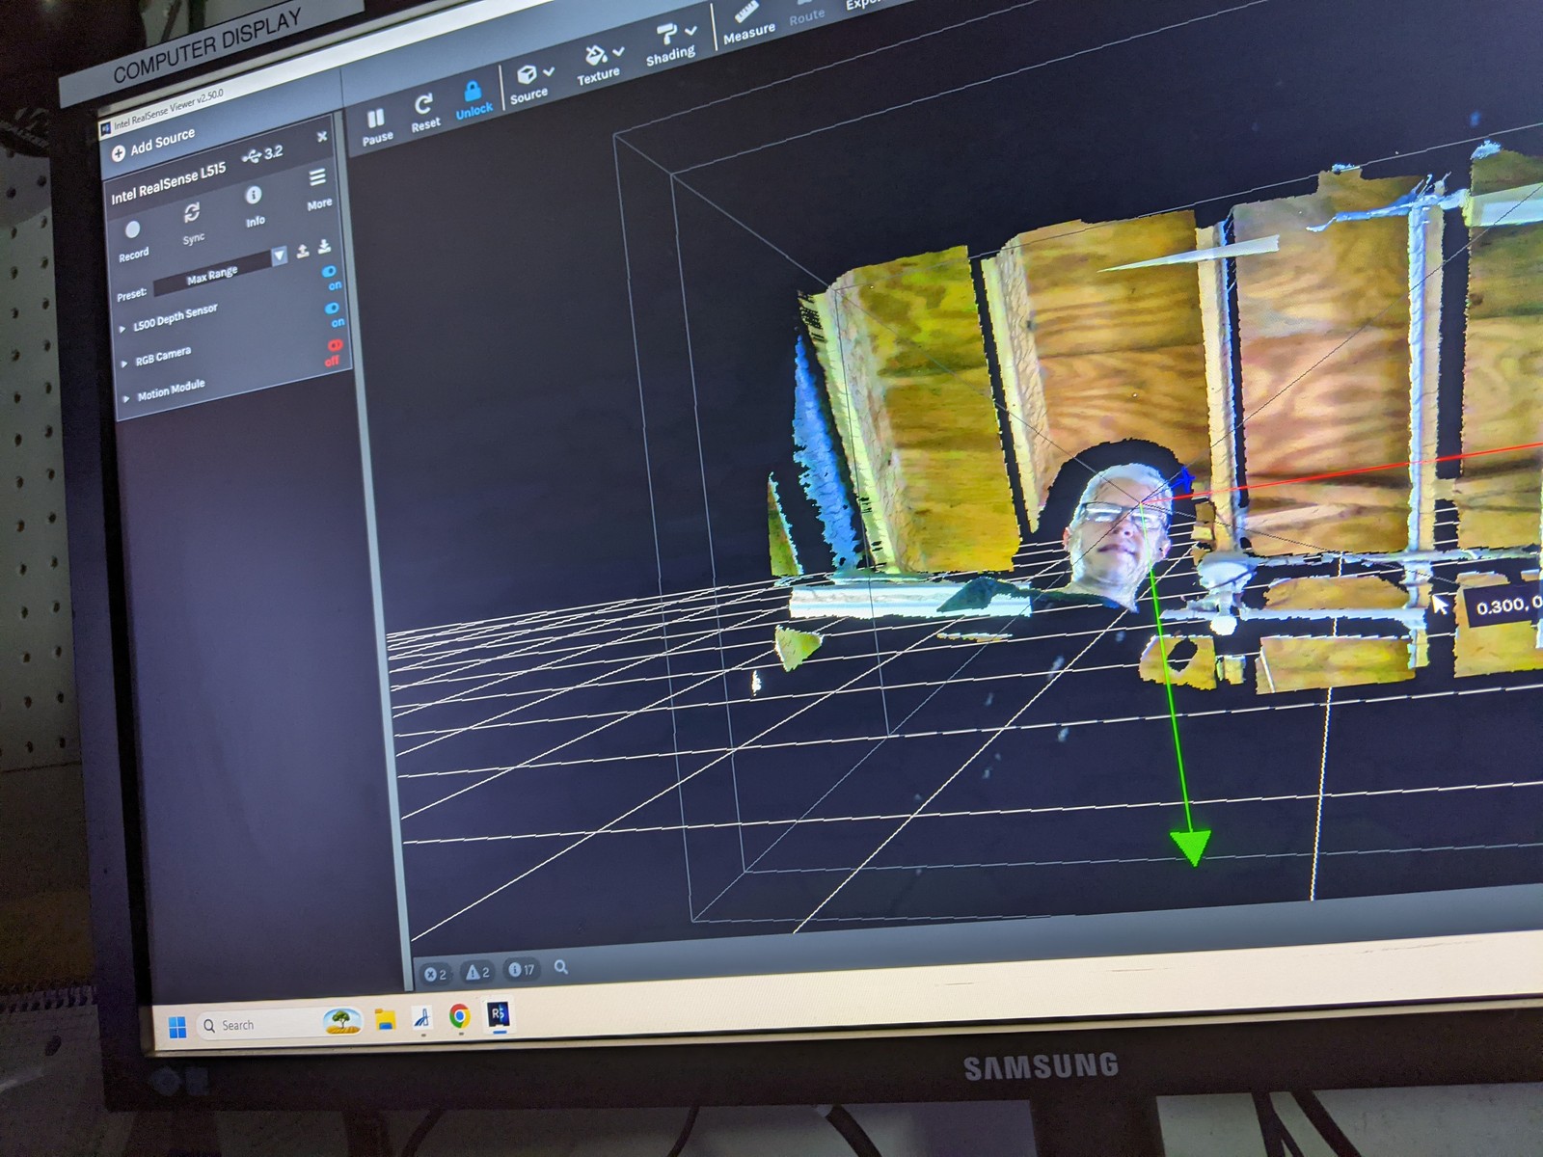Reset the 3D view

pyautogui.click(x=424, y=112)
